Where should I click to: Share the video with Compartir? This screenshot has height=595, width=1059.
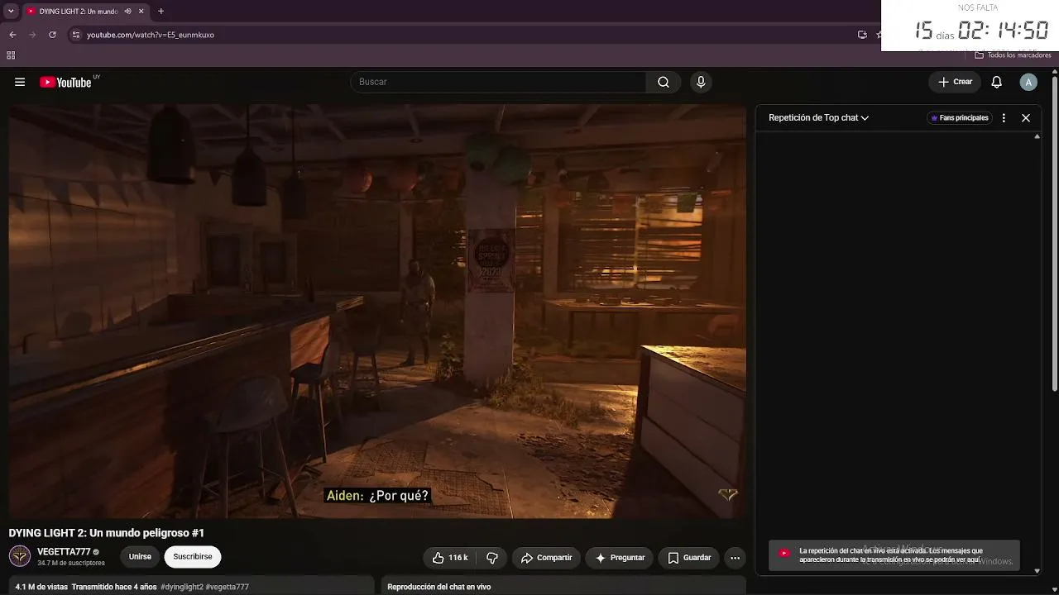[546, 558]
